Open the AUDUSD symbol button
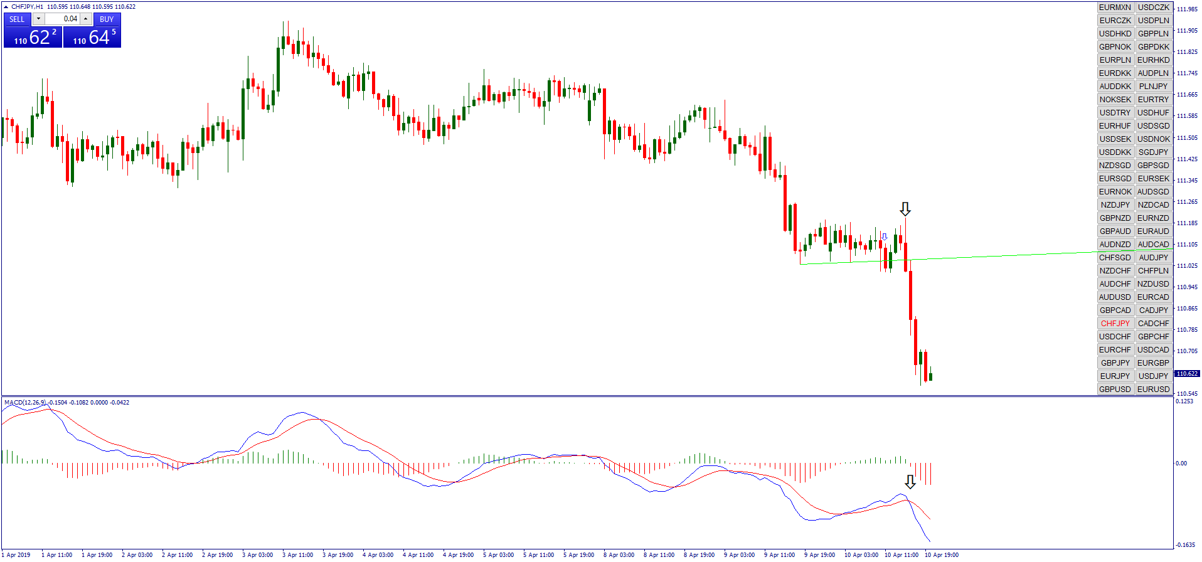The image size is (1202, 562). point(1115,297)
